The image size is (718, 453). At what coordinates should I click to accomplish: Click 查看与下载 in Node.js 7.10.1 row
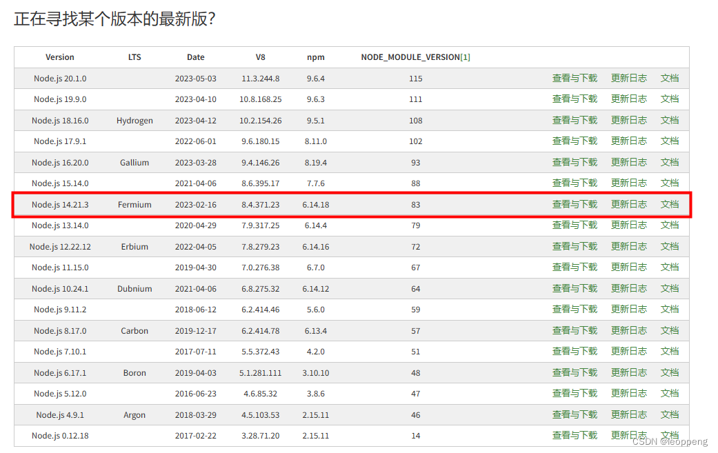[575, 352]
